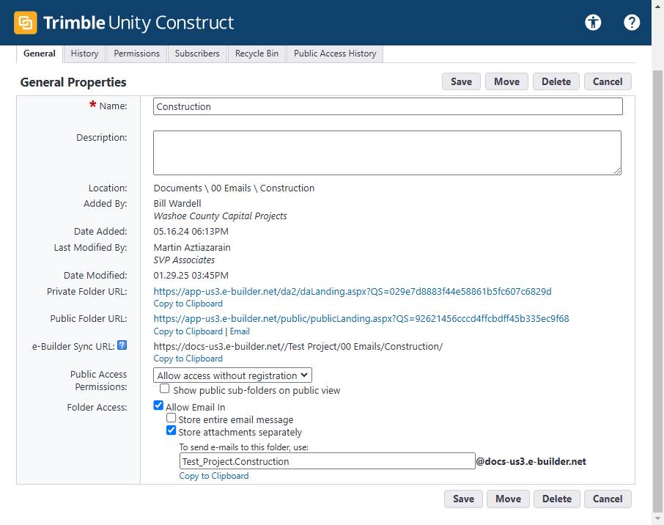The width and height of the screenshot is (664, 525).
Task: Click the top Save button
Action: [461, 82]
